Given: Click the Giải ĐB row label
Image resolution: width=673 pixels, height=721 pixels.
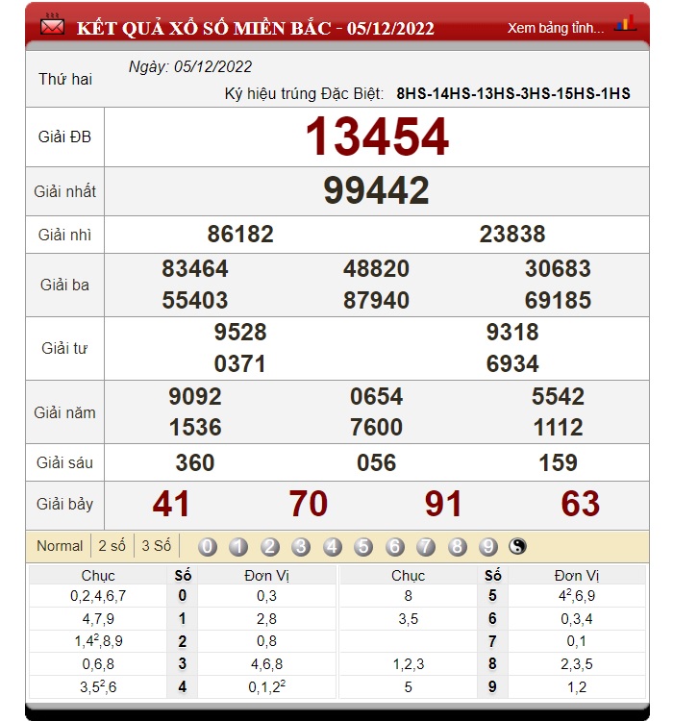Looking at the screenshot, I should pyautogui.click(x=64, y=137).
